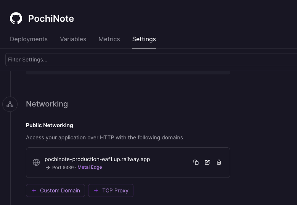
Task: Click the pochinote-production-eaf1.up.railway.app domain text
Action: 97,159
